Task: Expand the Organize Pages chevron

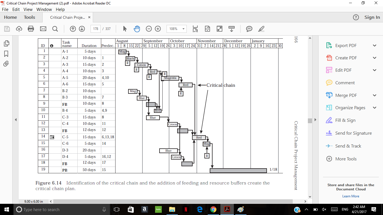Action: tap(375, 108)
